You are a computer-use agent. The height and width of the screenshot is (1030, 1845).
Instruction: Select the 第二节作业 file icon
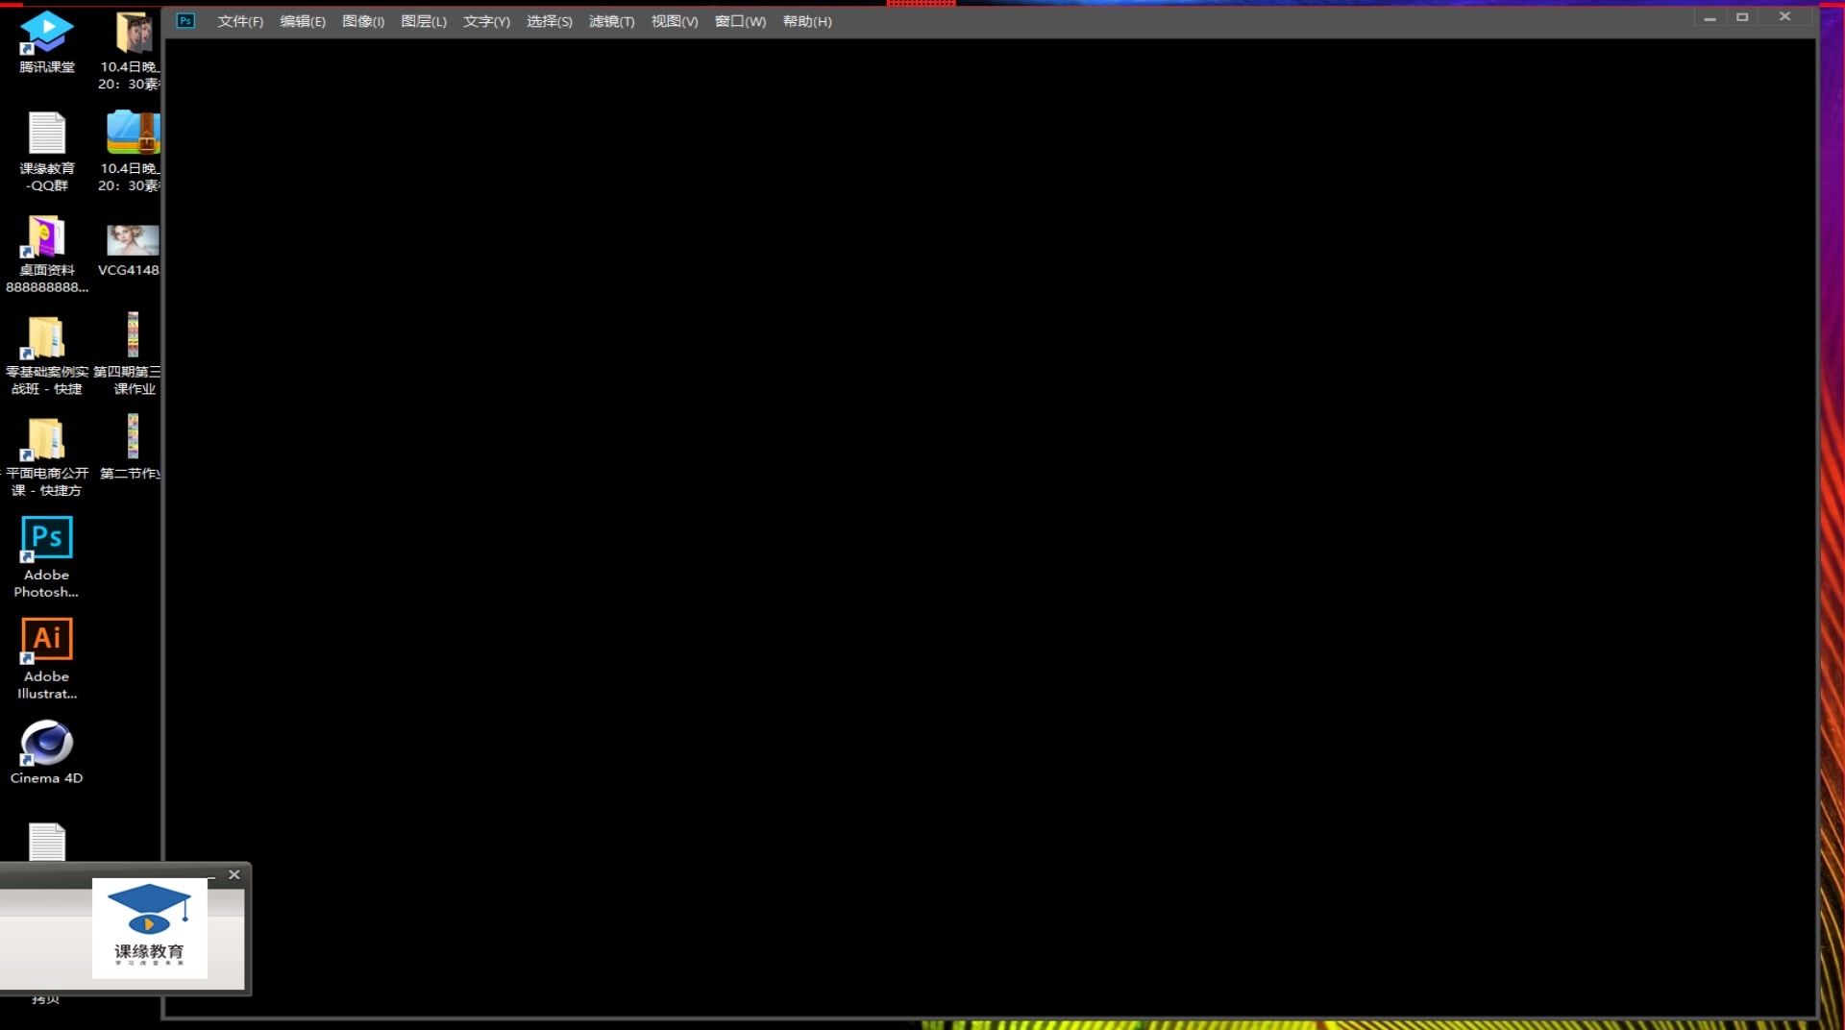[x=131, y=448]
